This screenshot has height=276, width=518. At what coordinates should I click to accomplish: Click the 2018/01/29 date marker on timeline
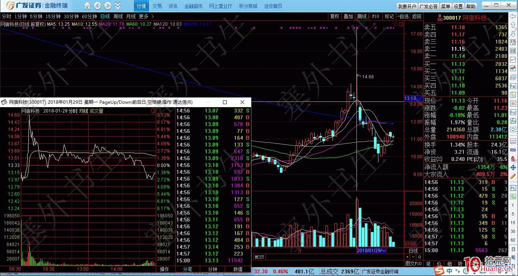pyautogui.click(x=372, y=251)
